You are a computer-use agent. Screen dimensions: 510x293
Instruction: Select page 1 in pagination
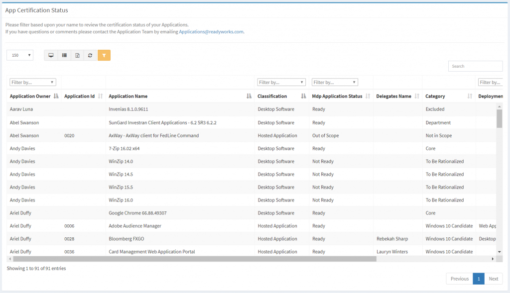[478, 279]
